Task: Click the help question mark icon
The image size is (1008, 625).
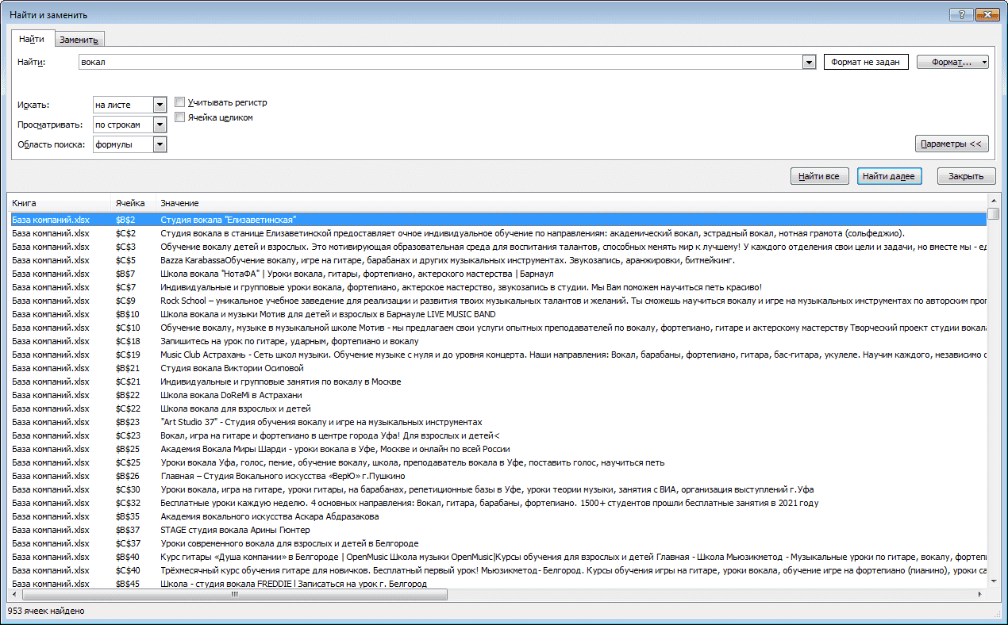Action: tap(962, 15)
